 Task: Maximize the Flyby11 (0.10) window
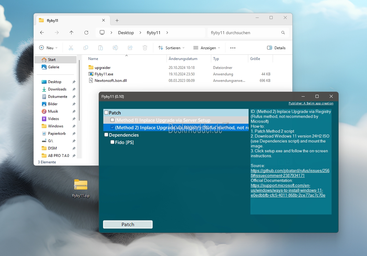pyautogui.click(x=317, y=97)
